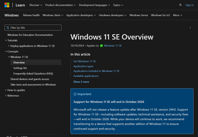The width and height of the screenshot is (198, 137).
Task: Click the In this article heading
Action: click(80, 54)
